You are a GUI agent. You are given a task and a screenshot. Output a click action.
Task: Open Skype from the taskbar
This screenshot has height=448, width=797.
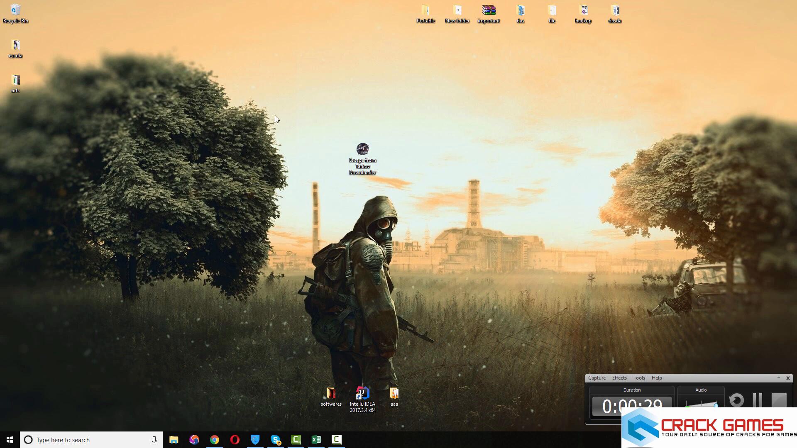coord(275,440)
